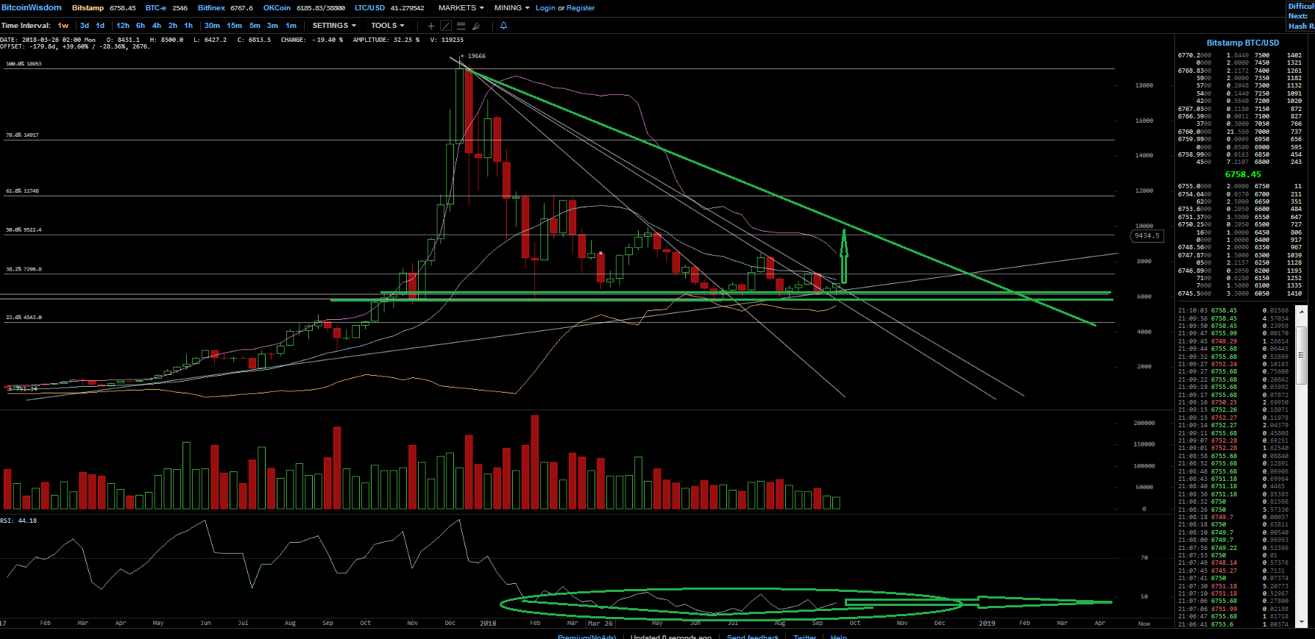This screenshot has height=639, width=1315.
Task: Click the current price 6758.45 in order book
Action: (1243, 174)
